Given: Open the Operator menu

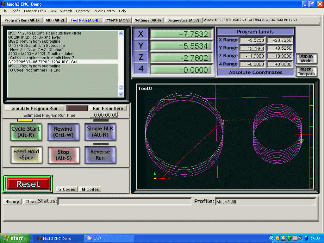Looking at the screenshot, I should point(83,11).
